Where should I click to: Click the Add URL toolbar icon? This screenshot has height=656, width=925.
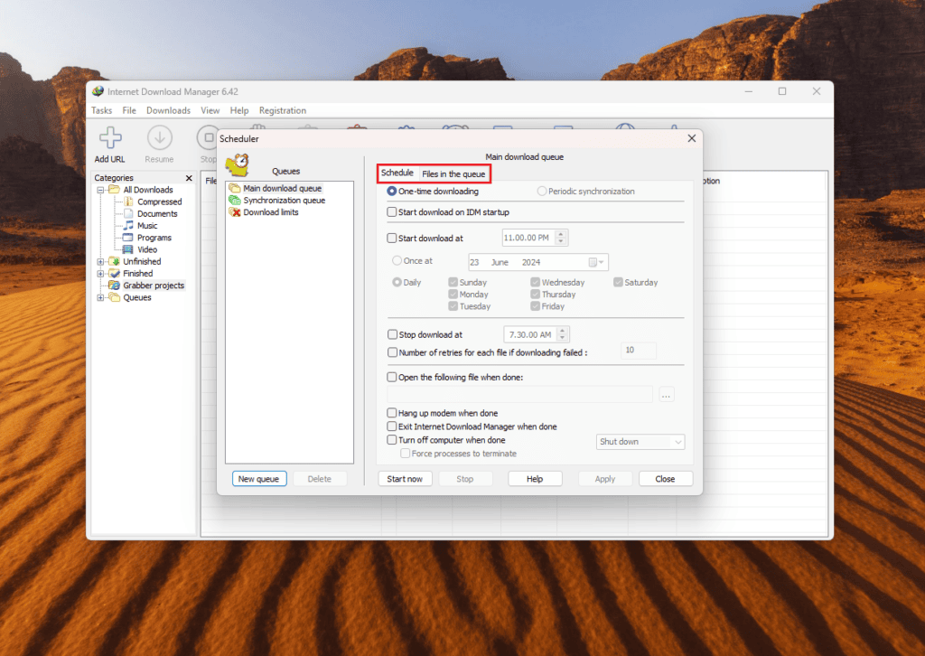110,137
